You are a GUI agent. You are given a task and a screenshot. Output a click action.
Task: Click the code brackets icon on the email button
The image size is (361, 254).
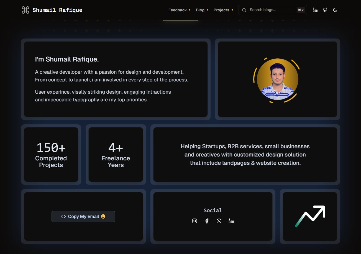[63, 216]
